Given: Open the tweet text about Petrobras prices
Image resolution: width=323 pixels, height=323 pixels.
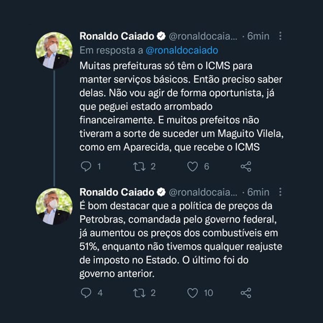Looking at the screenshot, I should click(179, 240).
